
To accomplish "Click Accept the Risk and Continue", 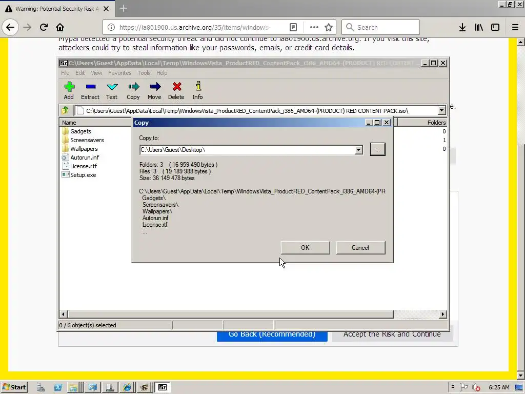I will pyautogui.click(x=392, y=337).
